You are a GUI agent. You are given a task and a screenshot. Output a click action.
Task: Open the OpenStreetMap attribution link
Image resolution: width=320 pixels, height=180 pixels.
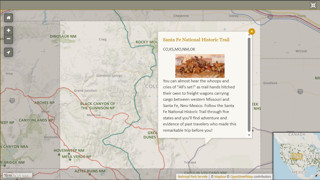click(x=241, y=176)
